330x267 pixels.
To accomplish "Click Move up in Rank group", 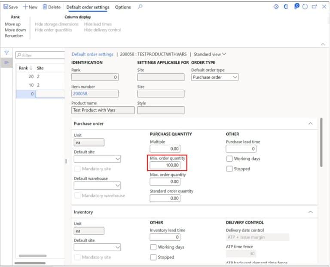I will pos(13,25).
